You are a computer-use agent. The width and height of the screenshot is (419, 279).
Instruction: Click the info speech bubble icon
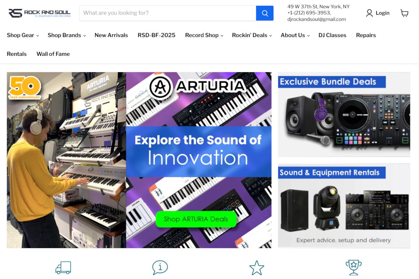point(160,268)
